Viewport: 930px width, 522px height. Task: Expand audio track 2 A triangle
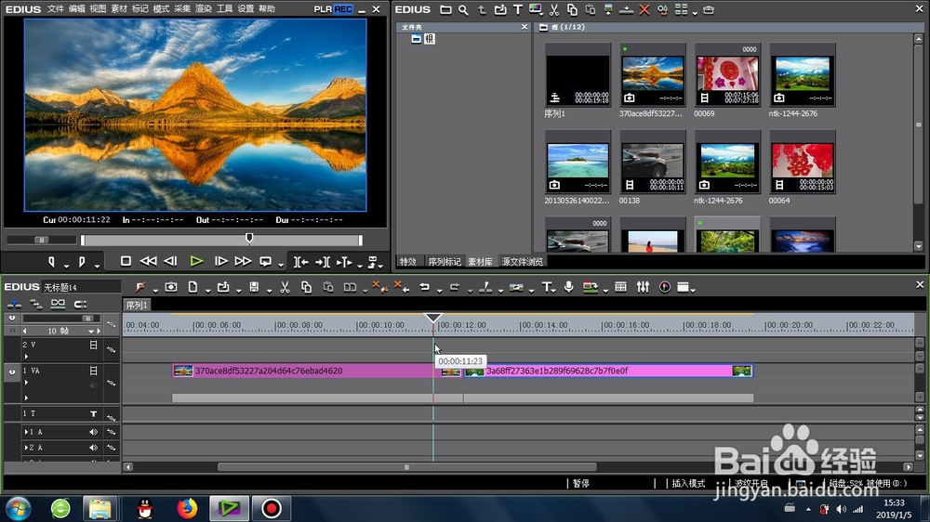point(25,448)
